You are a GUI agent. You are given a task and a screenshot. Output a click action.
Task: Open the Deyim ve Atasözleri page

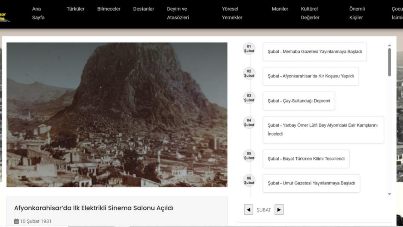pyautogui.click(x=177, y=13)
